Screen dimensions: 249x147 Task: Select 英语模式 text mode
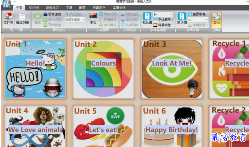click(x=108, y=20)
